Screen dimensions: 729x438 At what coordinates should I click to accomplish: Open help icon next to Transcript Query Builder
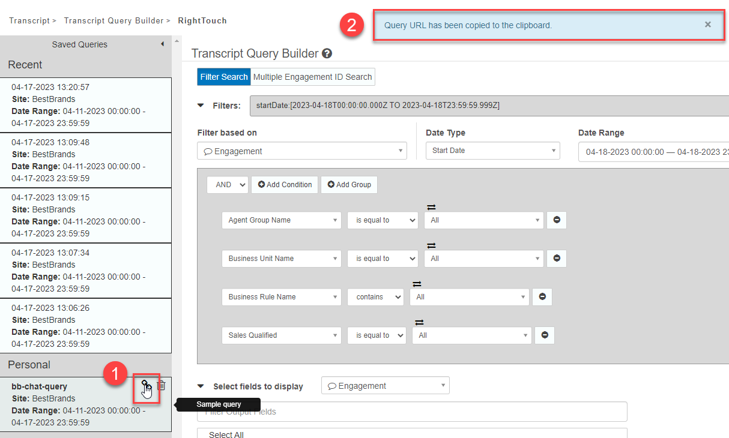pyautogui.click(x=327, y=54)
